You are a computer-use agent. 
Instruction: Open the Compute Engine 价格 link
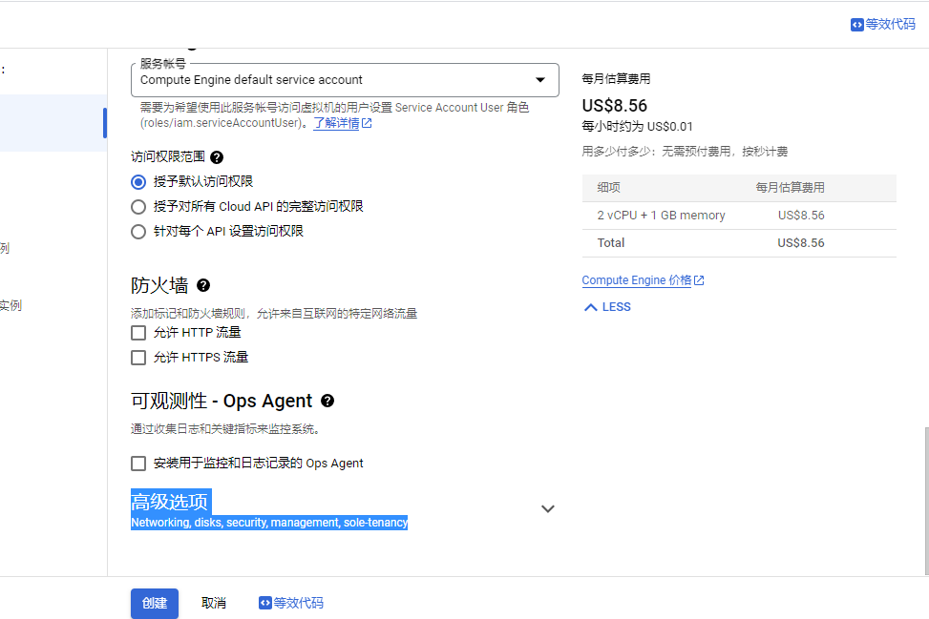pyautogui.click(x=636, y=280)
